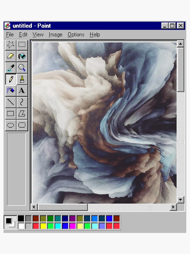Minimize the Paint window
Viewport: 190px width, 254px height.
[165, 26]
